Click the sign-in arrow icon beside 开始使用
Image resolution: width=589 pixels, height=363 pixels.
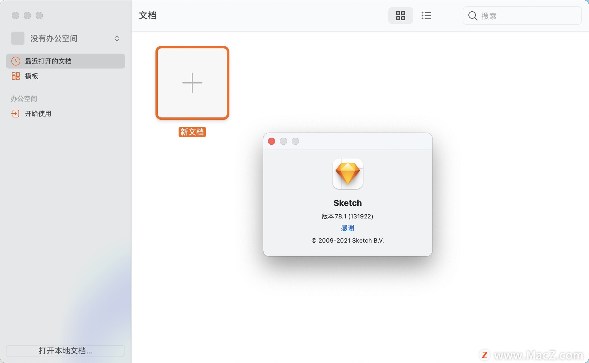[x=15, y=114]
